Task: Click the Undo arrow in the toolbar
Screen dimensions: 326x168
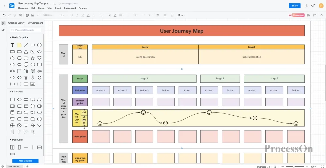Action: click(x=4, y=15)
